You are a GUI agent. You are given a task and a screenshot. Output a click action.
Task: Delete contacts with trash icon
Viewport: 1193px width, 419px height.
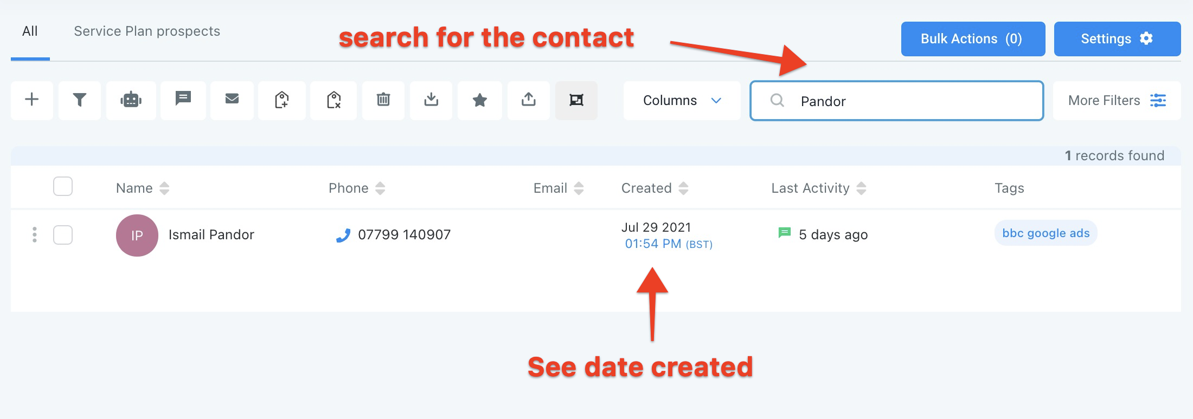[x=383, y=100]
